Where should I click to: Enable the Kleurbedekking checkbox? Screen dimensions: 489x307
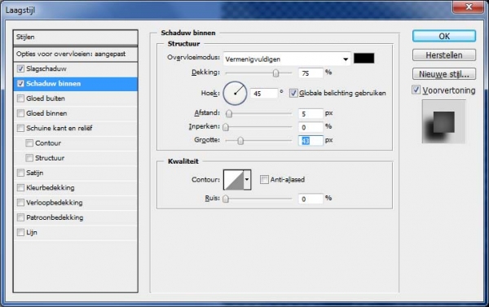(x=20, y=187)
